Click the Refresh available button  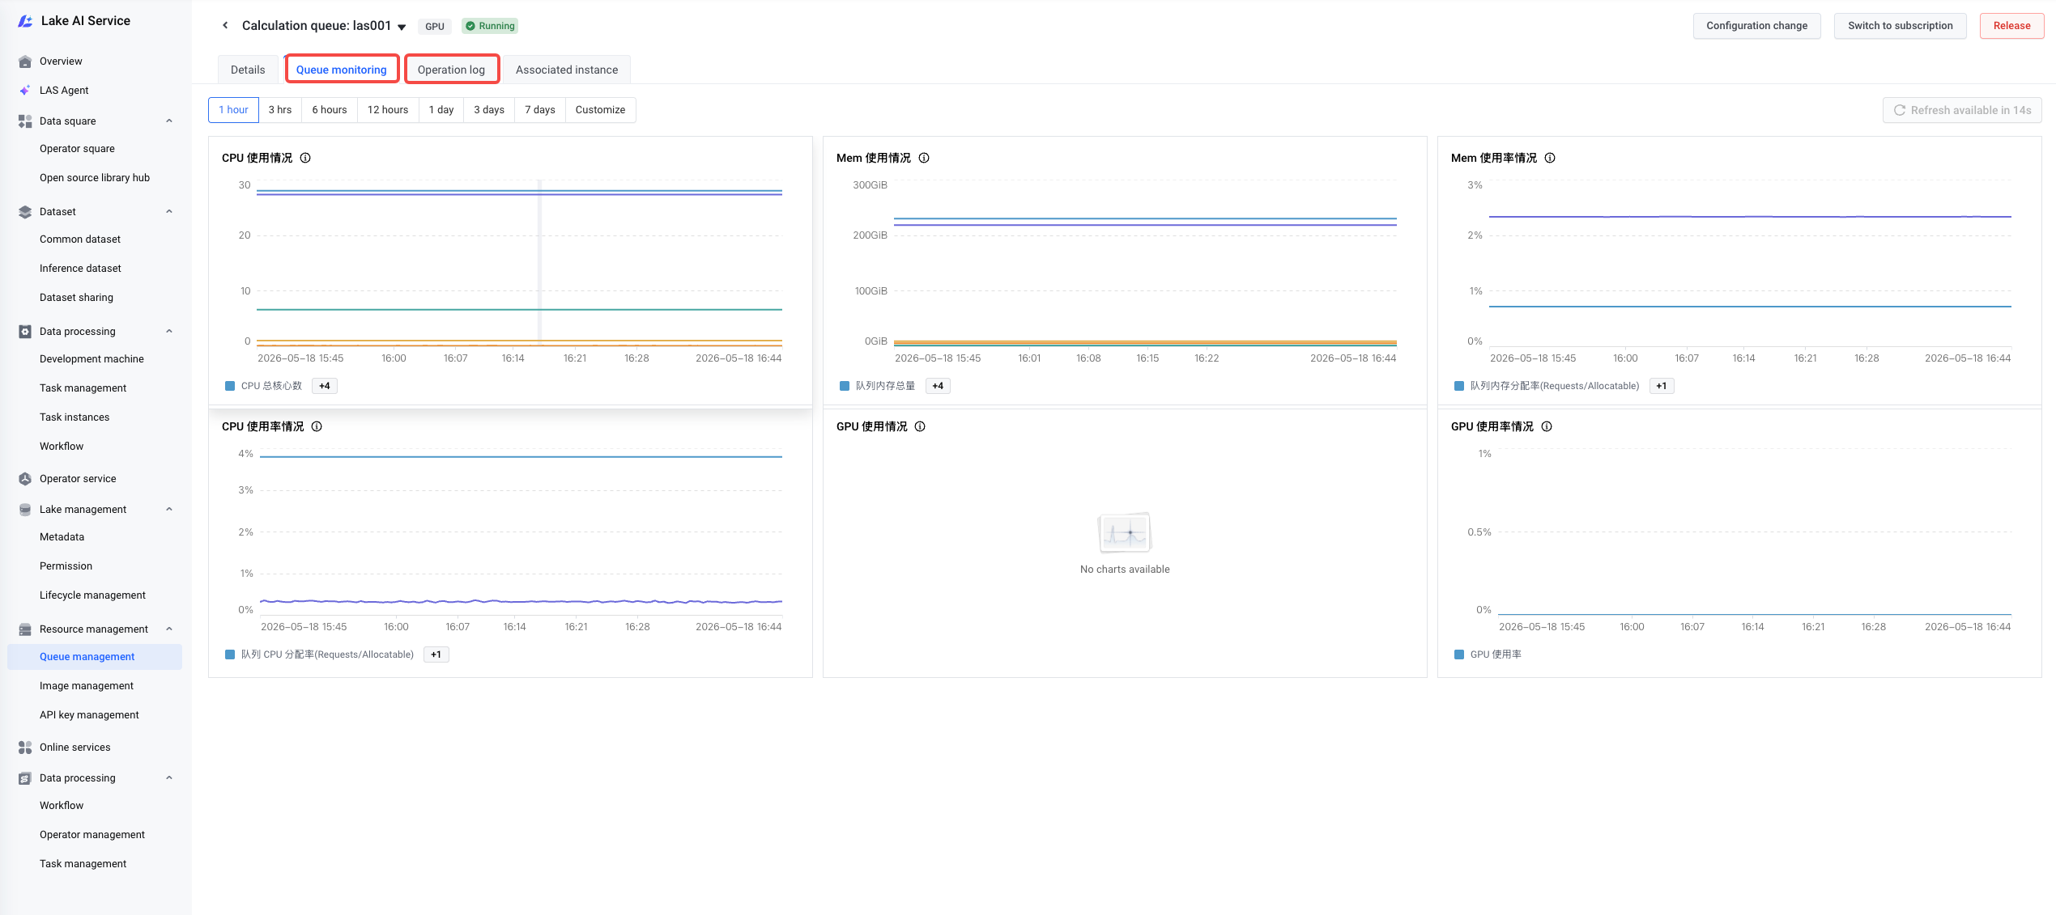[x=1961, y=111]
